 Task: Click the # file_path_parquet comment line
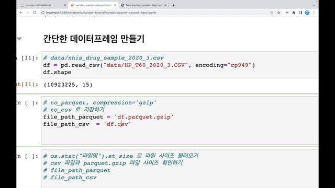tap(77, 170)
